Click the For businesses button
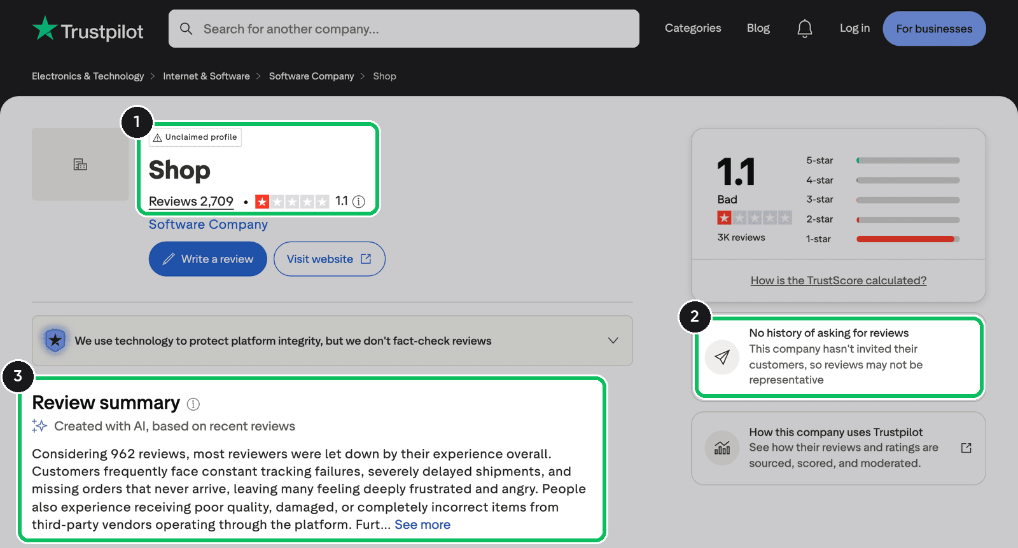 pos(934,29)
